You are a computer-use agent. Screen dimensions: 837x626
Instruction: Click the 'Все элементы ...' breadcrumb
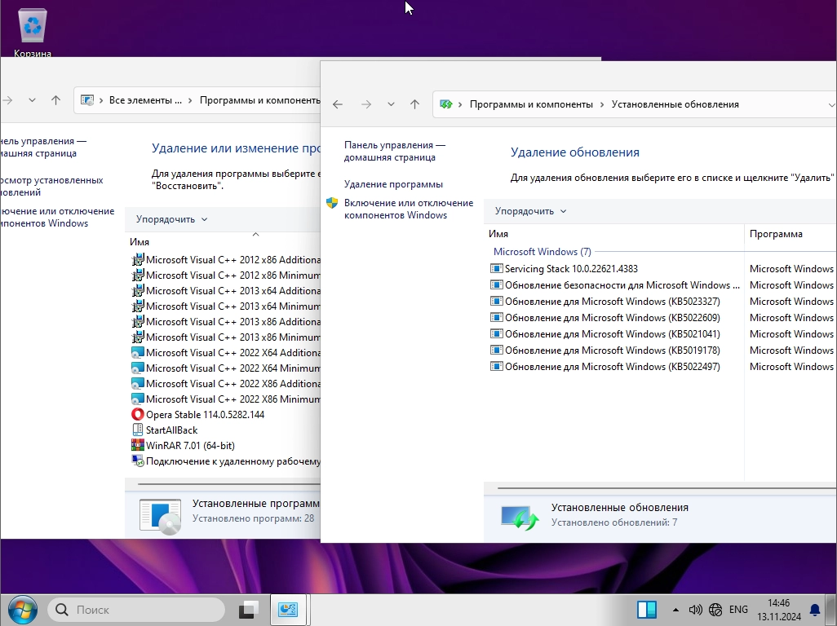[x=145, y=100]
